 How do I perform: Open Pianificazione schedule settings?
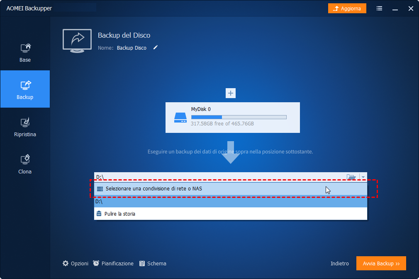[x=113, y=264]
